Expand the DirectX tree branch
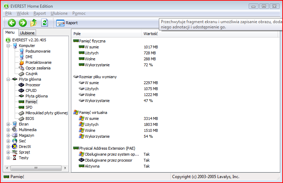 [8, 147]
